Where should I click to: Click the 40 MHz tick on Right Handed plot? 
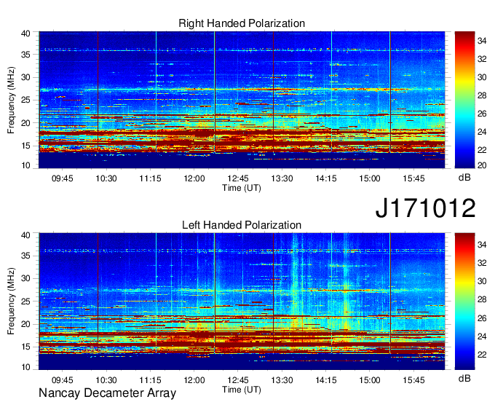point(26,33)
